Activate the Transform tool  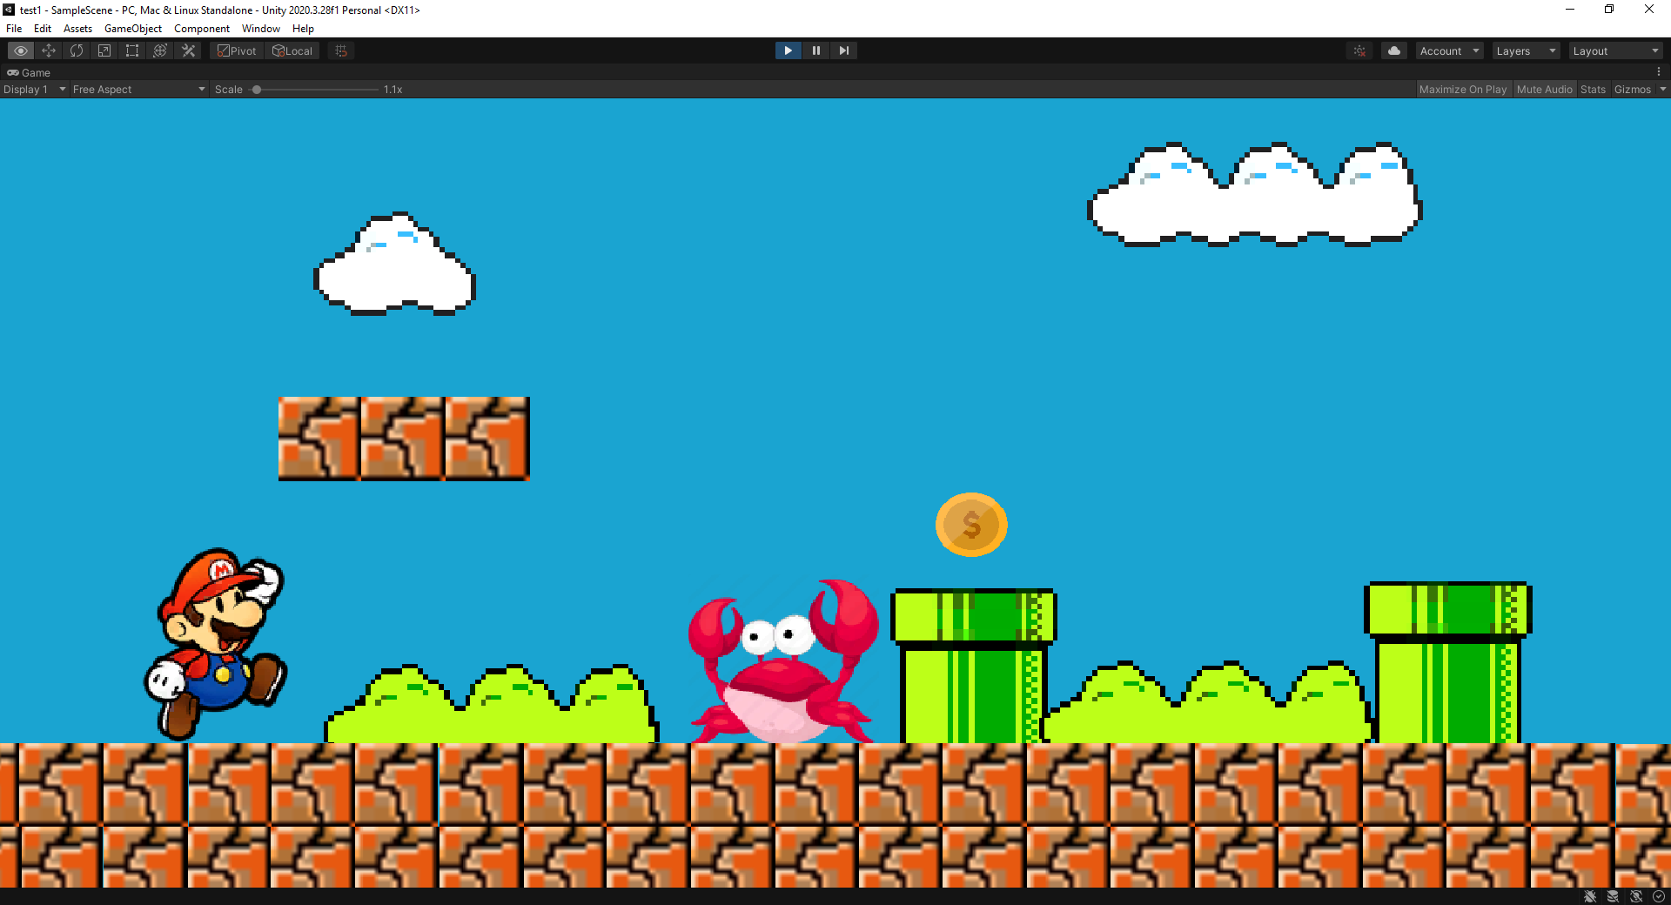(x=159, y=50)
